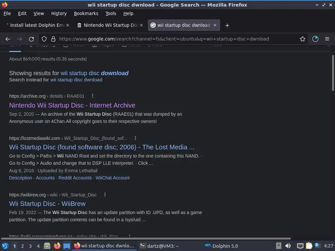Click the horizontal page scrollbar

[146, 238]
